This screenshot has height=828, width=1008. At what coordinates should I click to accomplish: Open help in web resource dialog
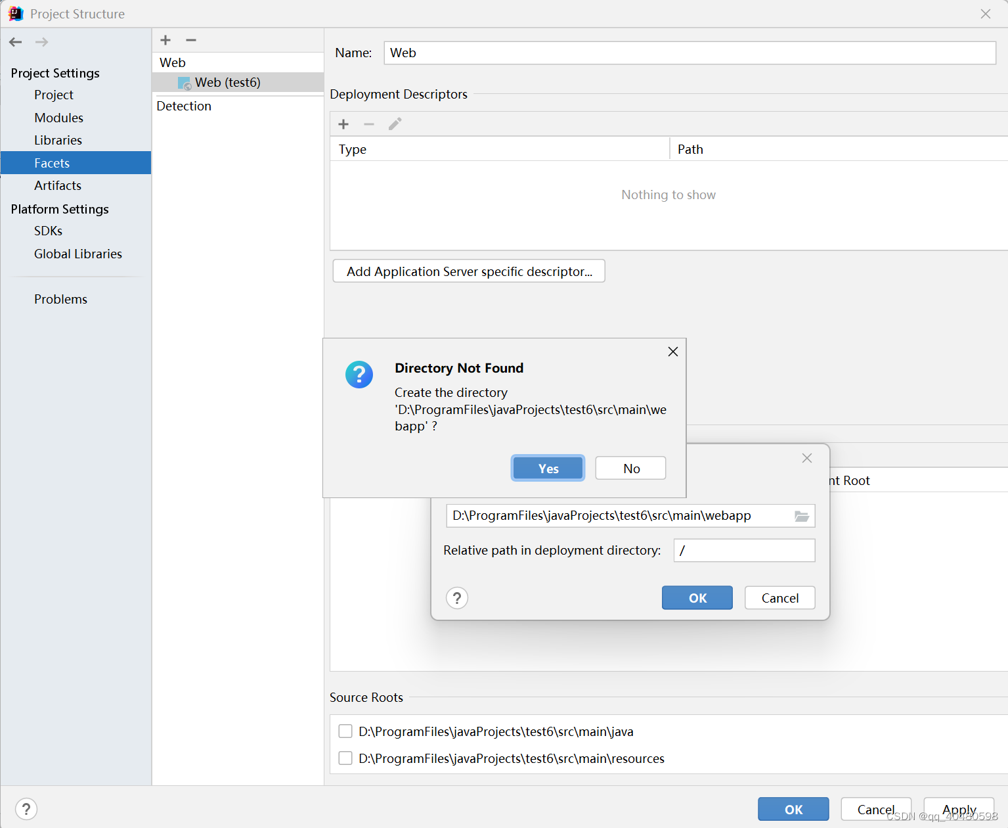pos(457,598)
